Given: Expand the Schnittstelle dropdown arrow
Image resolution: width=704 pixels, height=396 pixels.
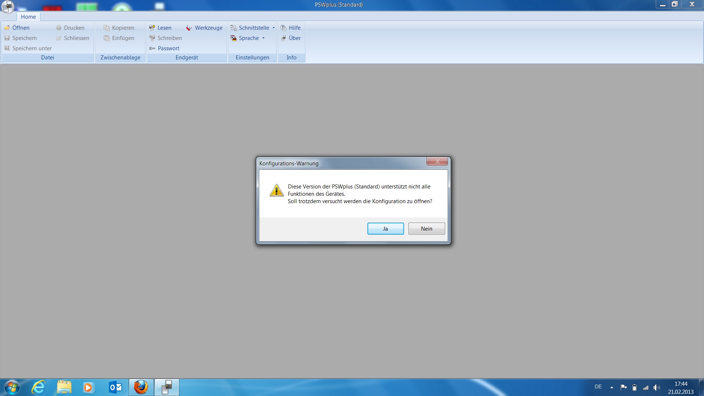Looking at the screenshot, I should [274, 28].
